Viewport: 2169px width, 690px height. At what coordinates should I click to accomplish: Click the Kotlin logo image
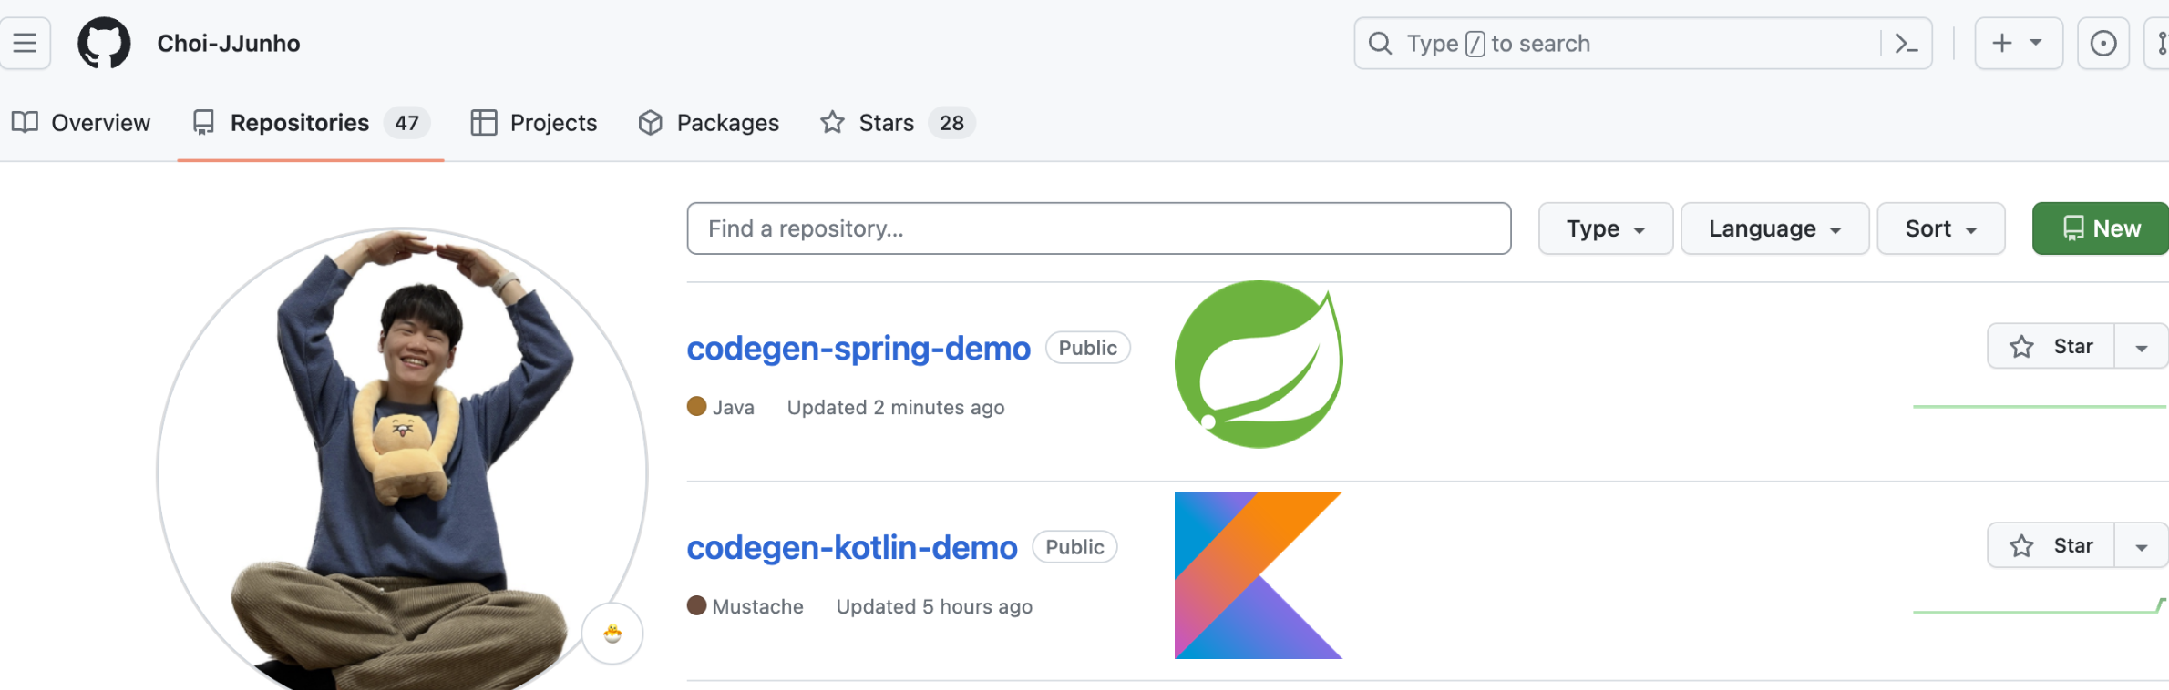[x=1258, y=575]
